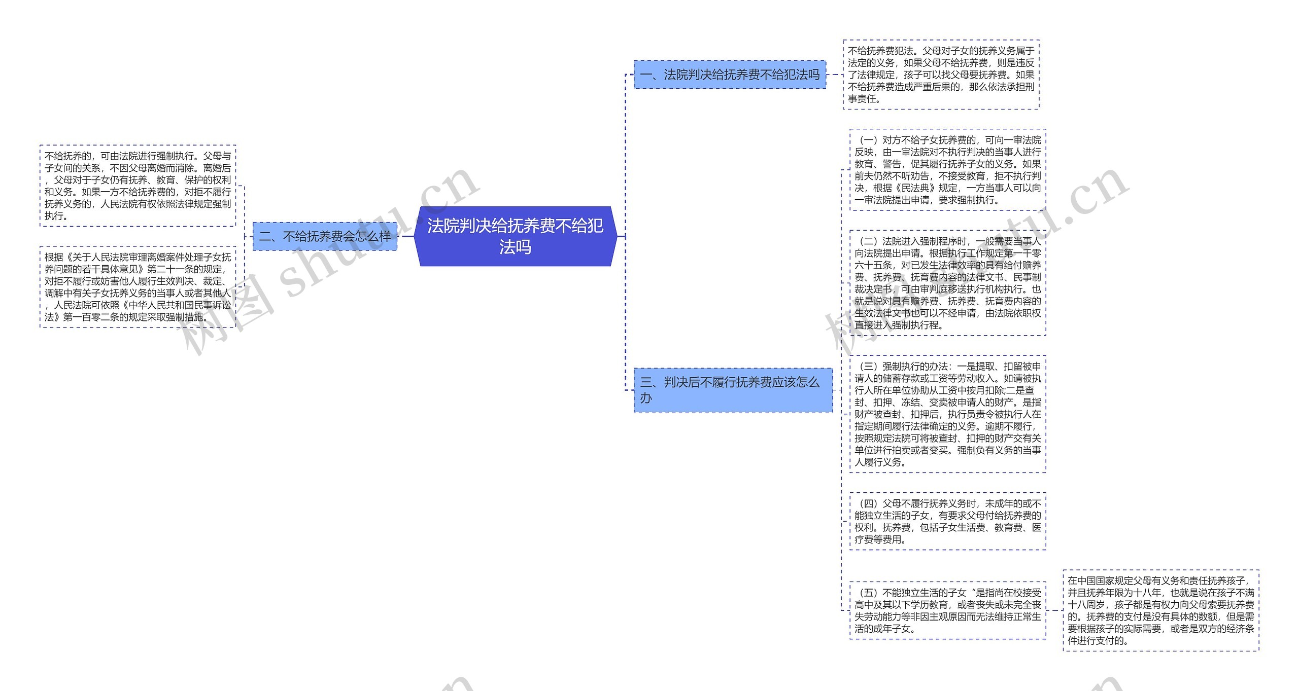1299x691 pixels.
Task: Click the note starting （三）强制执行的办法
Action: pyautogui.click(x=947, y=414)
